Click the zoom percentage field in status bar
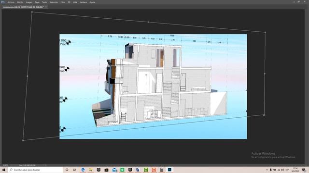The image size is (309, 173). coord(5,165)
